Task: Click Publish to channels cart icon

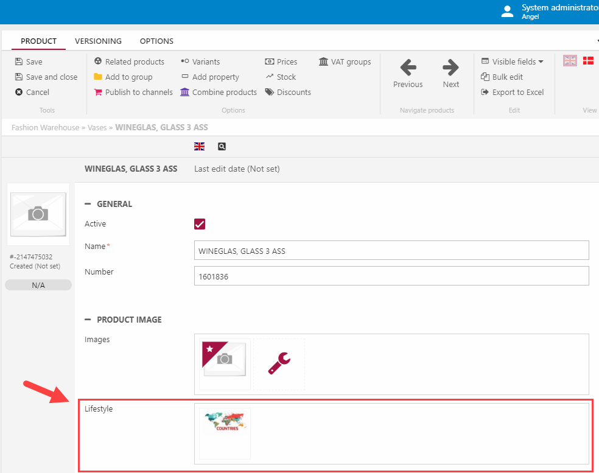Action: pos(98,92)
